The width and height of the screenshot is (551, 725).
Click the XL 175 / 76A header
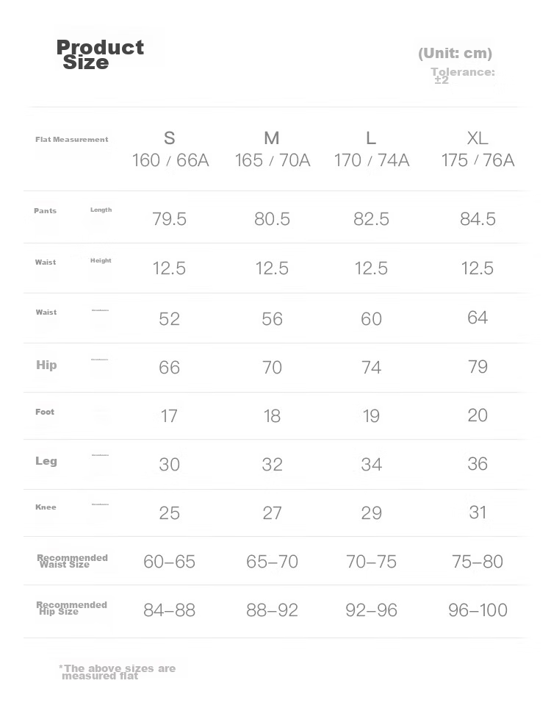click(x=478, y=149)
